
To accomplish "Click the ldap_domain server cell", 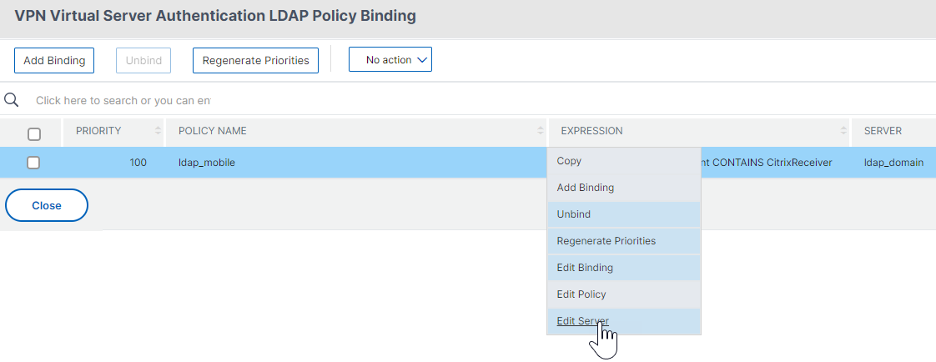I will 893,162.
